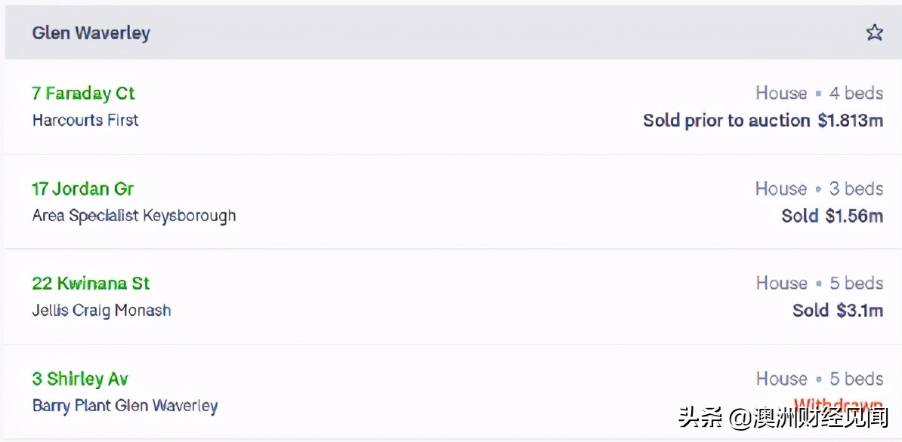Click House 3 beds for Jordan Gr
Image resolution: width=902 pixels, height=442 pixels.
click(x=819, y=189)
